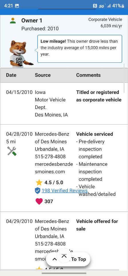Tap the double-bar up arrow button

(64, 256)
